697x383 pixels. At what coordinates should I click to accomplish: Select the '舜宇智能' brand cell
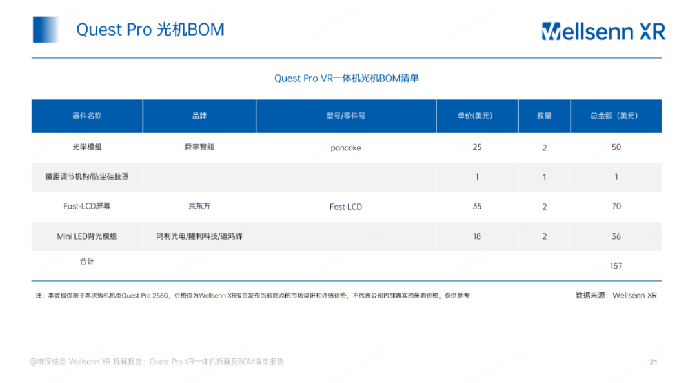tap(199, 147)
